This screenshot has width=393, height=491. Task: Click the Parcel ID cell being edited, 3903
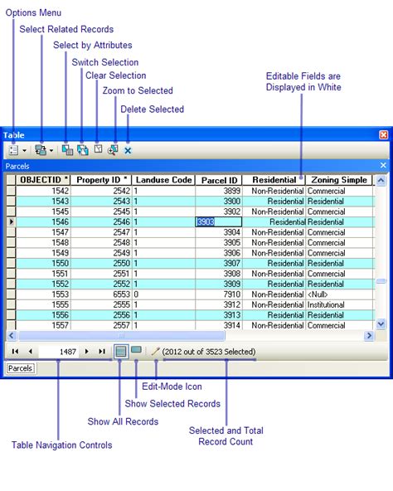click(219, 221)
